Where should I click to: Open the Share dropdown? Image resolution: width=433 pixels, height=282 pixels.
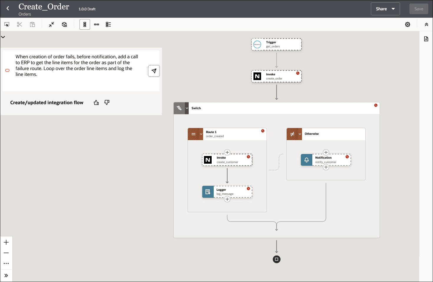tap(385, 9)
